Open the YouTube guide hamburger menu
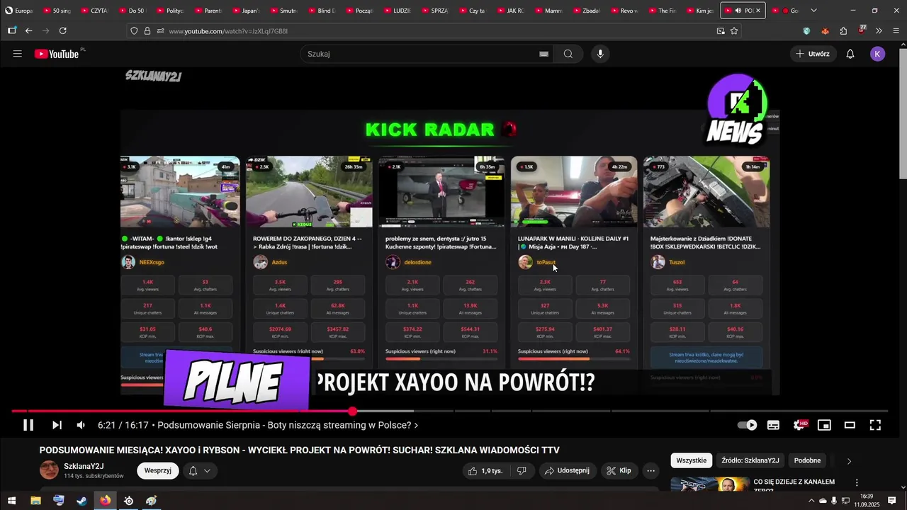 tap(18, 54)
